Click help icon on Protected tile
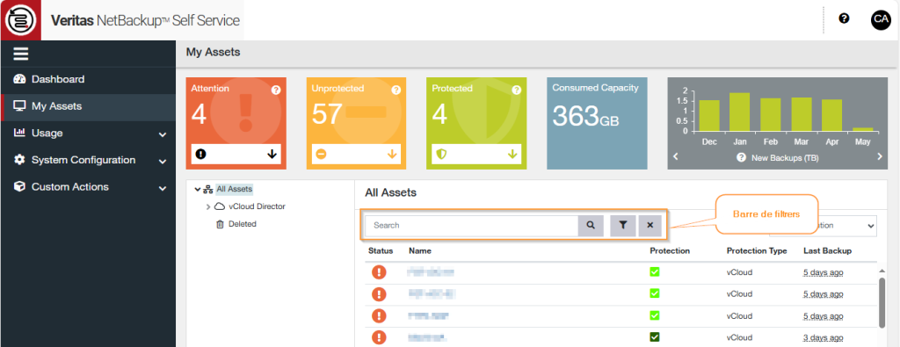 516,90
